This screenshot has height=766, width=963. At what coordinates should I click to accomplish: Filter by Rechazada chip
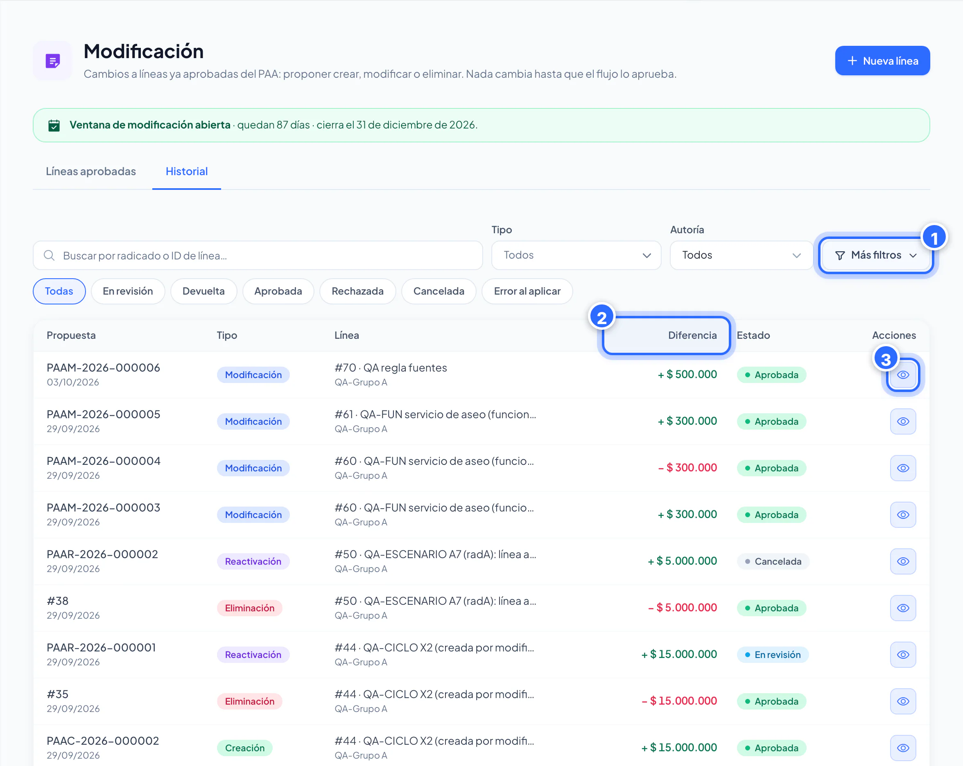pos(358,291)
